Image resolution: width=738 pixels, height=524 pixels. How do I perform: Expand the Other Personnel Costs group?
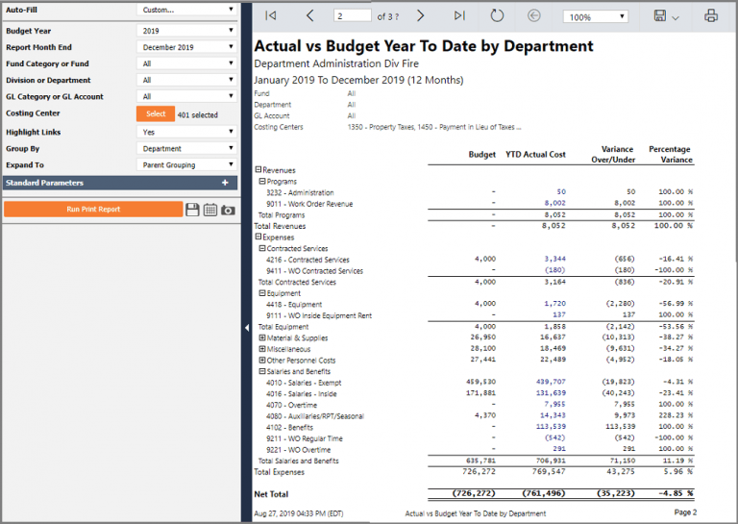pos(262,360)
